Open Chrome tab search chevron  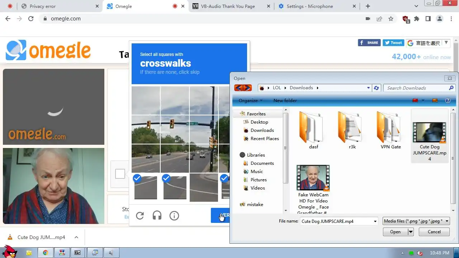tap(416, 6)
